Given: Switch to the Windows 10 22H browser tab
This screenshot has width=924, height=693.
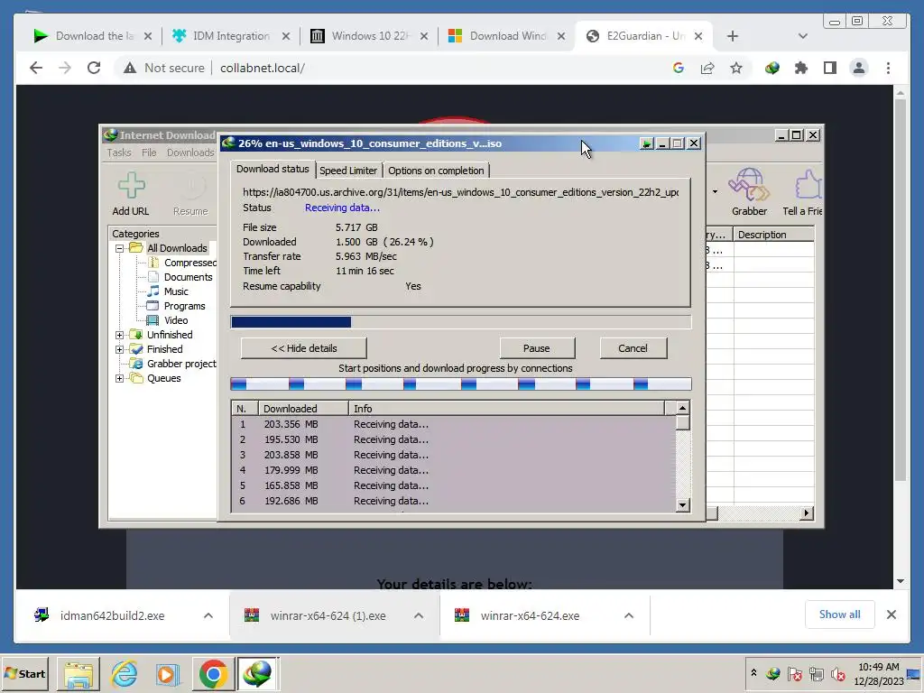Looking at the screenshot, I should pyautogui.click(x=370, y=36).
